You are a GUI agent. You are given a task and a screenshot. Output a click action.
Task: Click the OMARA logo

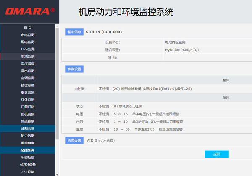pos(27,11)
